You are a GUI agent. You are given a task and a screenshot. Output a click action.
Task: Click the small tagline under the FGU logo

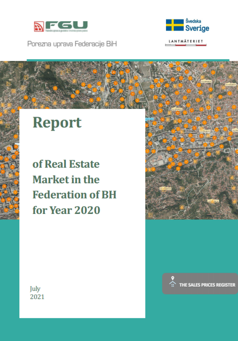66,31
